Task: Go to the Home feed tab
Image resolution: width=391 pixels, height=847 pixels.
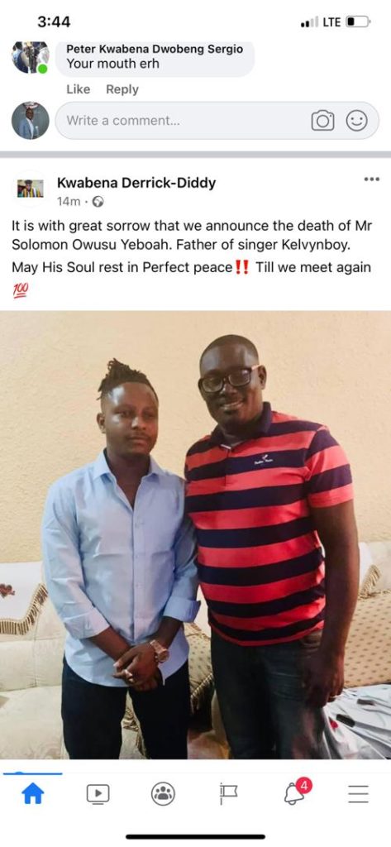Action: pos(32,793)
